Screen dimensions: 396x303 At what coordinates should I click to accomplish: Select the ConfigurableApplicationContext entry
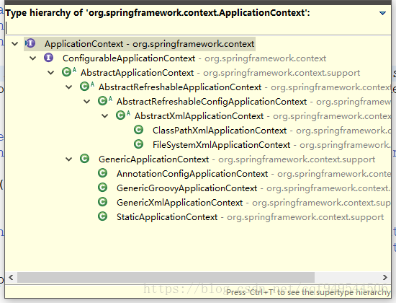tap(194, 58)
